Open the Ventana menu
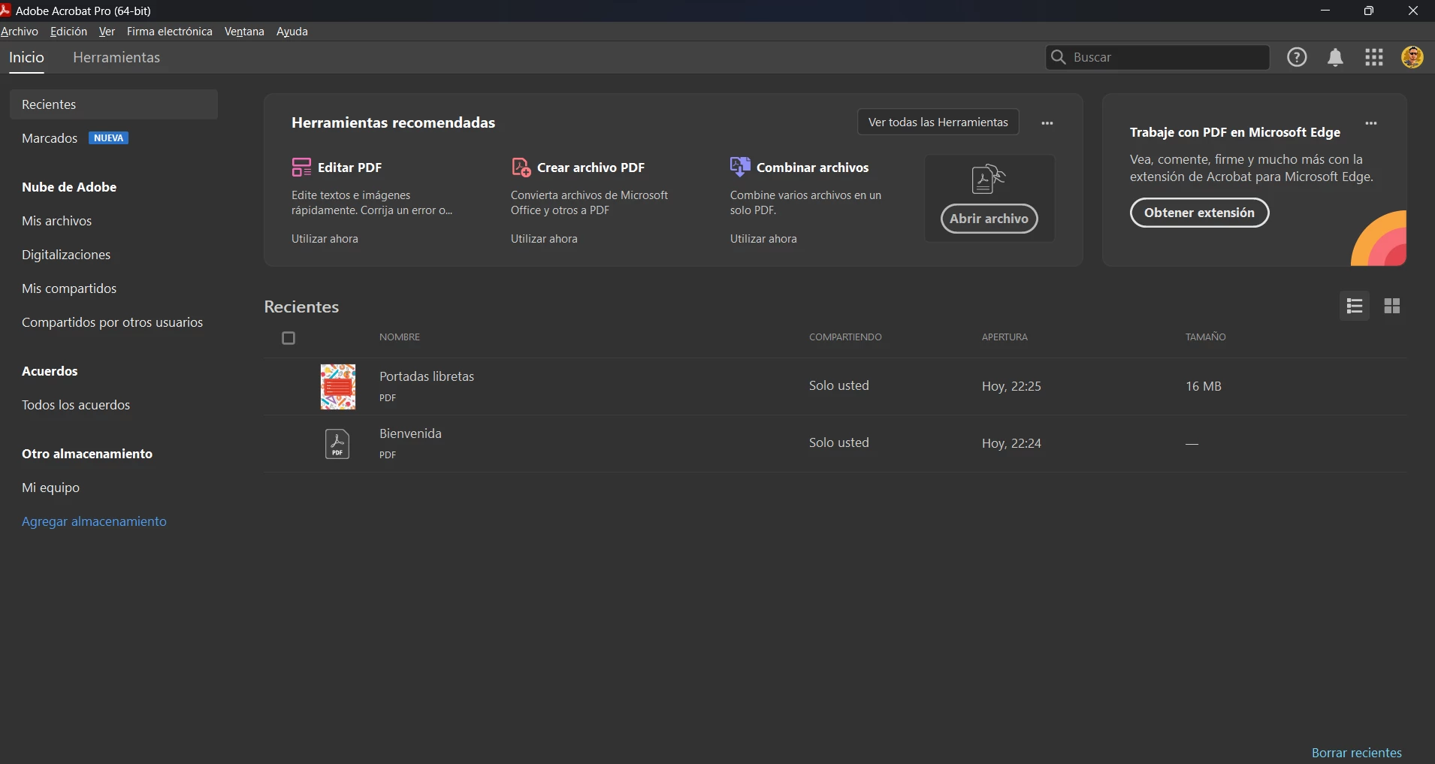 click(x=244, y=32)
